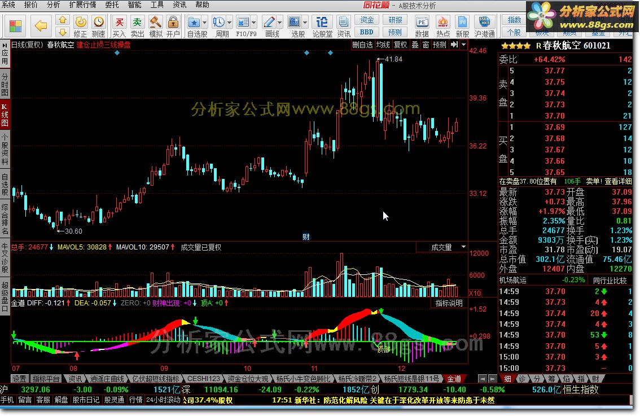Click the yellow back arrow icon

[41, 26]
